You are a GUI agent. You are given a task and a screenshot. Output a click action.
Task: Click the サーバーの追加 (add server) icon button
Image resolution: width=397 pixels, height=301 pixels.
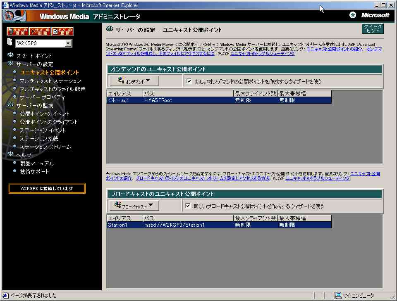pyautogui.click(x=17, y=31)
